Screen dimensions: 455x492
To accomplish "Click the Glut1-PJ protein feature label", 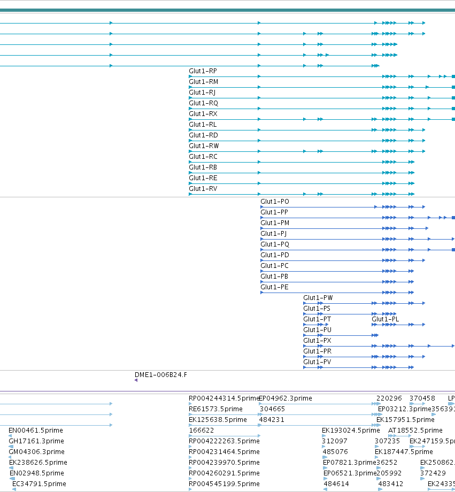I will [x=274, y=234].
